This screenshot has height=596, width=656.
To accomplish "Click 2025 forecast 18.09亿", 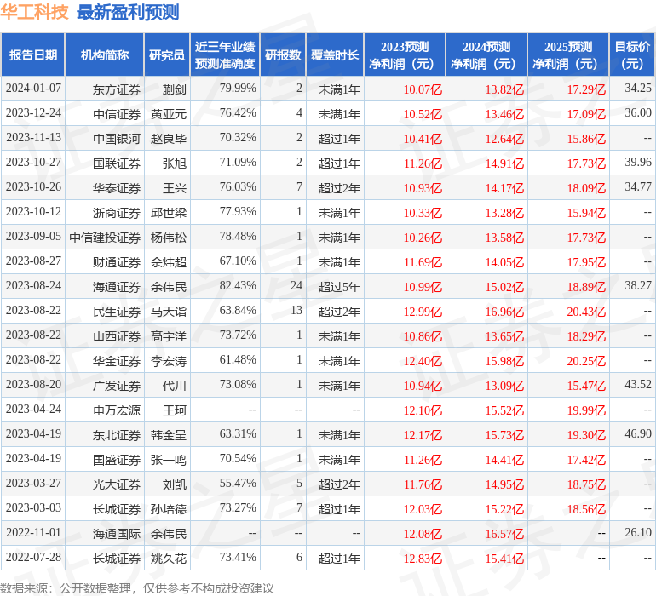I will (x=586, y=188).
